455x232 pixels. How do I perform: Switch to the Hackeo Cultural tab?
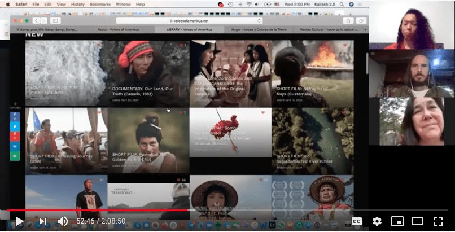[329, 29]
